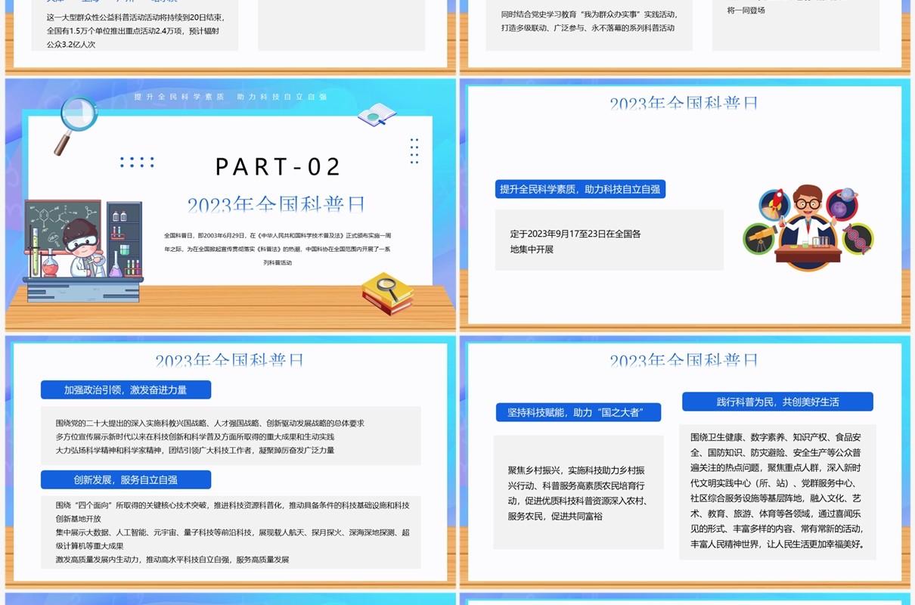Select the slide thumbnail with scientist illustration
915x605 pixels.
pyautogui.click(x=684, y=205)
